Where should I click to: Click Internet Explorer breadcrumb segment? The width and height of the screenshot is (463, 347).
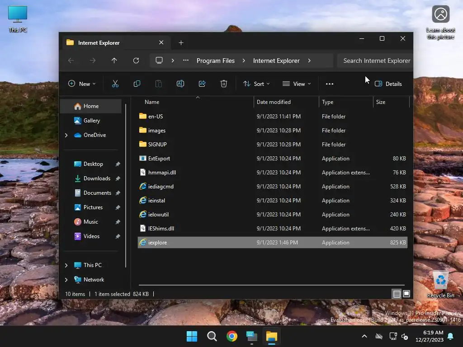click(276, 61)
